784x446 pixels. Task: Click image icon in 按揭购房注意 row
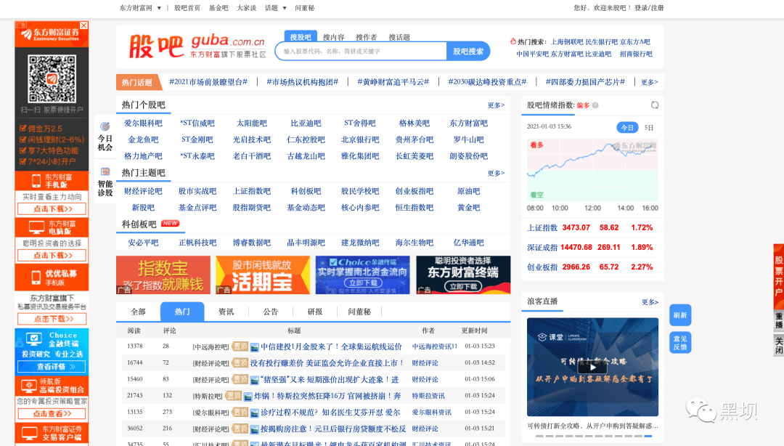pos(255,429)
